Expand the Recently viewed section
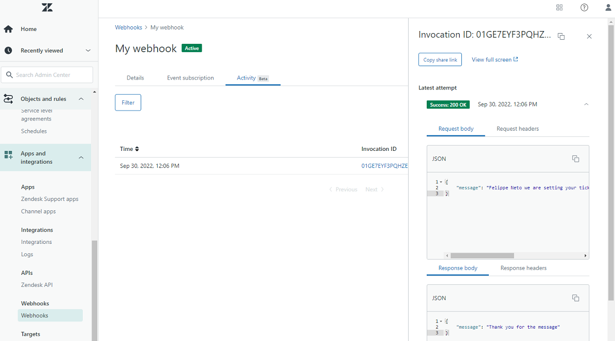Image resolution: width=615 pixels, height=341 pixels. click(88, 50)
